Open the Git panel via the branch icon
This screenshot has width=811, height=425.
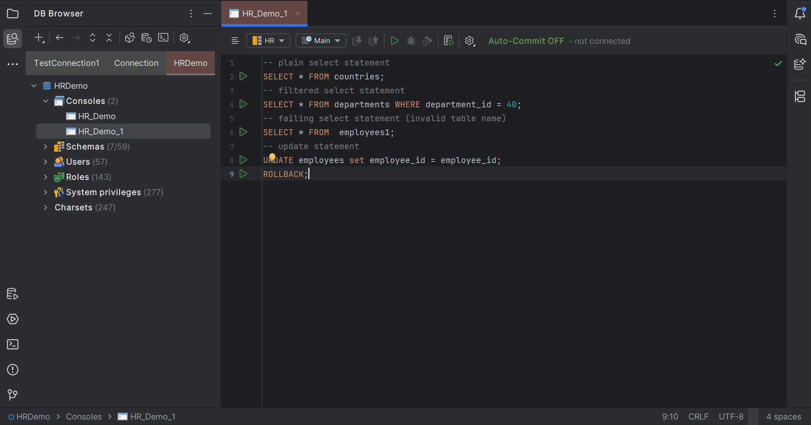pyautogui.click(x=12, y=395)
